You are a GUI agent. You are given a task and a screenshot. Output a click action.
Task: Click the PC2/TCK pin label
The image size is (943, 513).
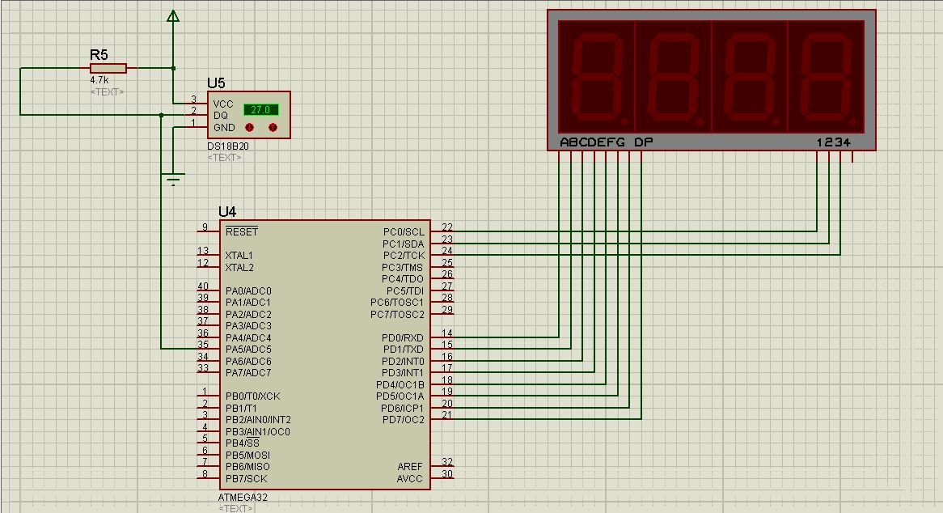point(404,256)
